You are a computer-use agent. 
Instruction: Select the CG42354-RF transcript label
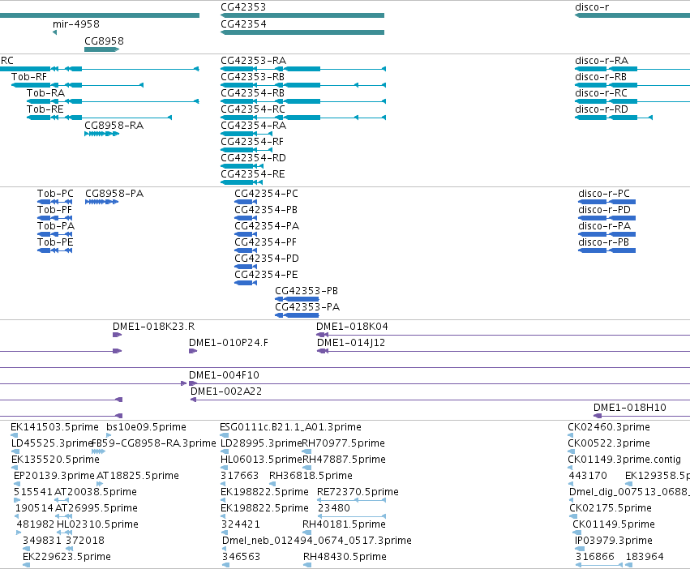[252, 142]
